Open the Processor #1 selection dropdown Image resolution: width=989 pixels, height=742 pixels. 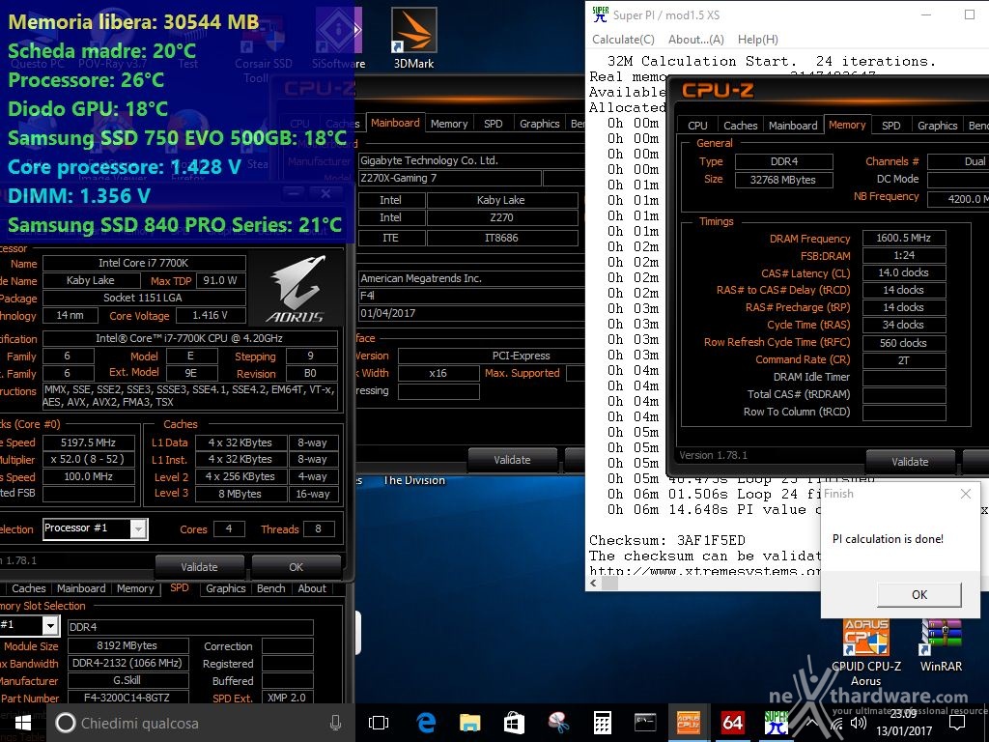coord(96,528)
